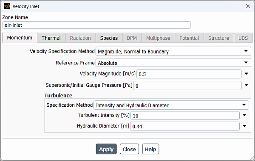Open Help for velocity inlet
The width and height of the screenshot is (255, 161).
[x=150, y=149]
